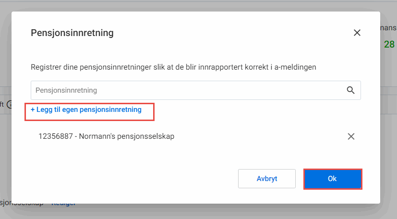Click the green number 28 in the background
The image size is (397, 219).
pos(389,44)
